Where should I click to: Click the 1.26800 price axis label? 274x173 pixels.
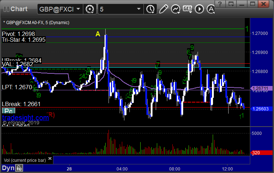(x=260, y=71)
